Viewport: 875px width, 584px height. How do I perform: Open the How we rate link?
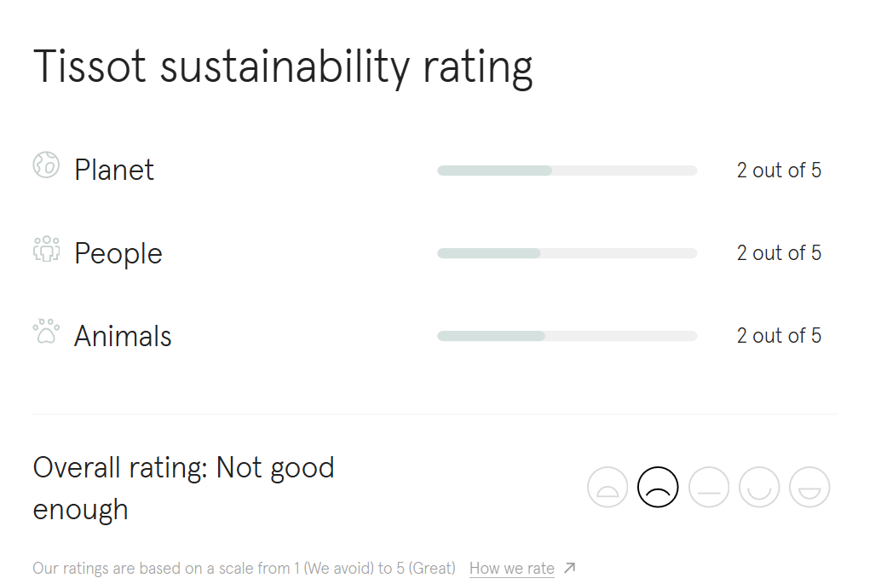click(511, 568)
